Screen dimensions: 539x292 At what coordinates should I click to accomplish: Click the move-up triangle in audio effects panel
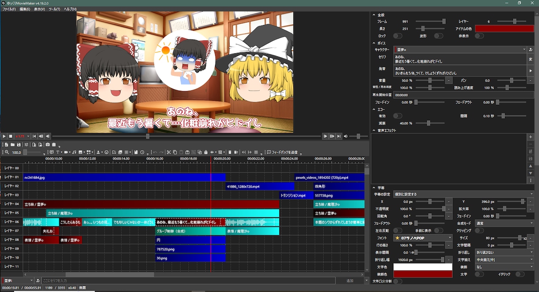531,166
